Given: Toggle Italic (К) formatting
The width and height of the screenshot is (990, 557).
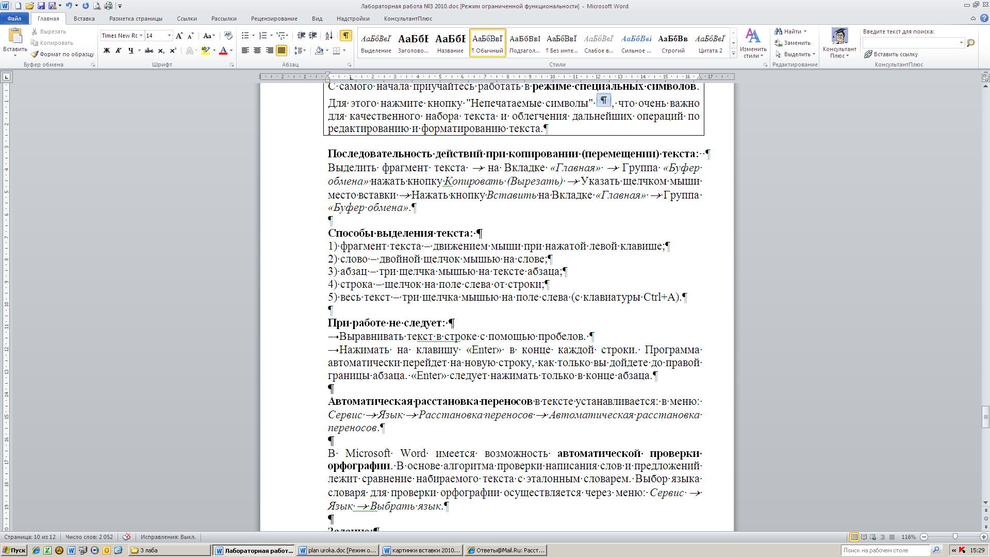Looking at the screenshot, I should pyautogui.click(x=119, y=51).
